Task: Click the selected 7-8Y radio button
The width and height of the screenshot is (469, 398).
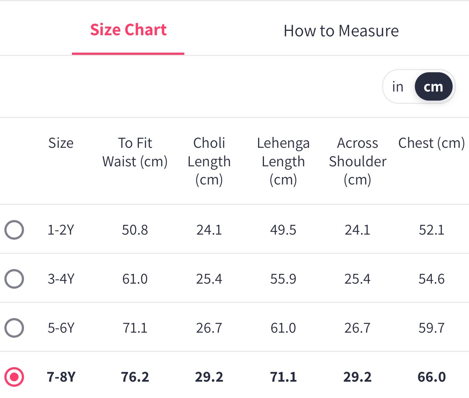Action: click(x=14, y=377)
